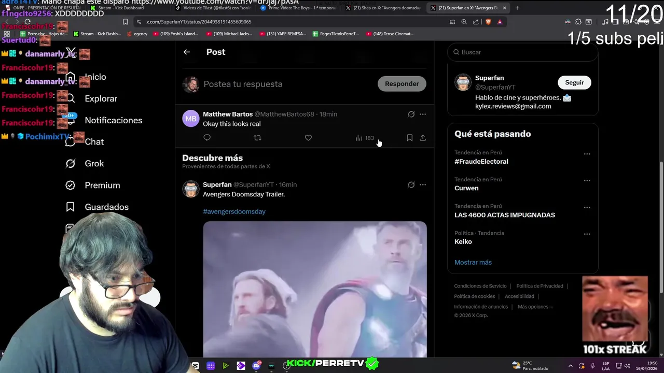
Task: Expand Más opciones footer menu
Action: click(x=535, y=307)
